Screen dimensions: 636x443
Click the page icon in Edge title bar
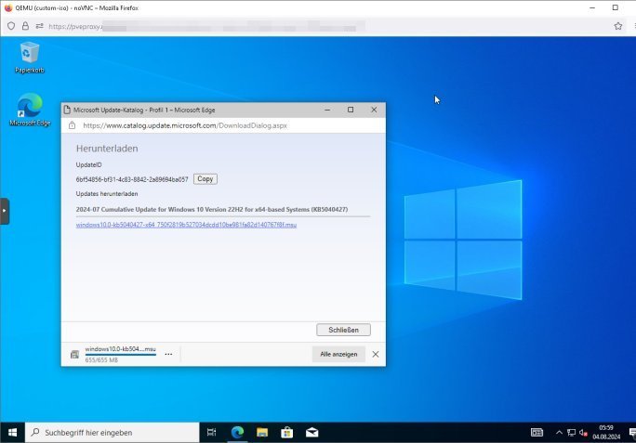[67, 110]
